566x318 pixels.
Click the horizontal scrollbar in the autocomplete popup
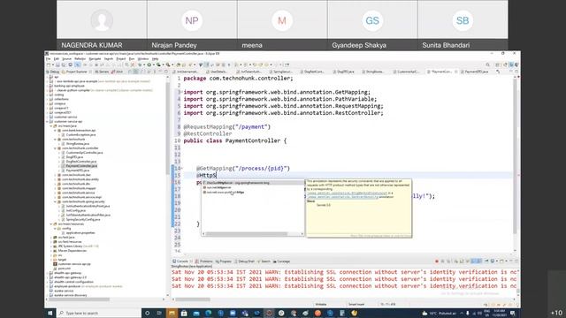tap(247, 234)
